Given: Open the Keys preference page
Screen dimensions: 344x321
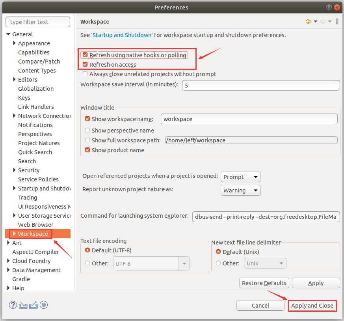Looking at the screenshot, I should tap(24, 98).
